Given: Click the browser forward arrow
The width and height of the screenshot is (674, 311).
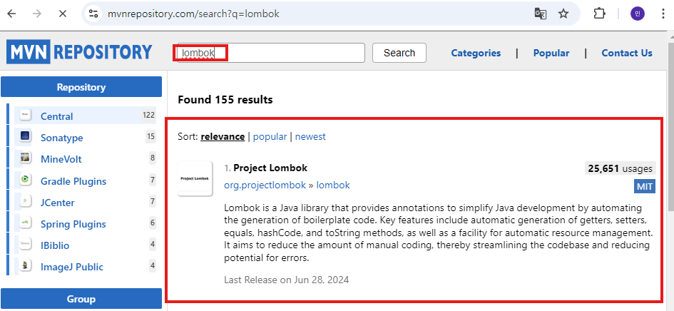Looking at the screenshot, I should (37, 14).
